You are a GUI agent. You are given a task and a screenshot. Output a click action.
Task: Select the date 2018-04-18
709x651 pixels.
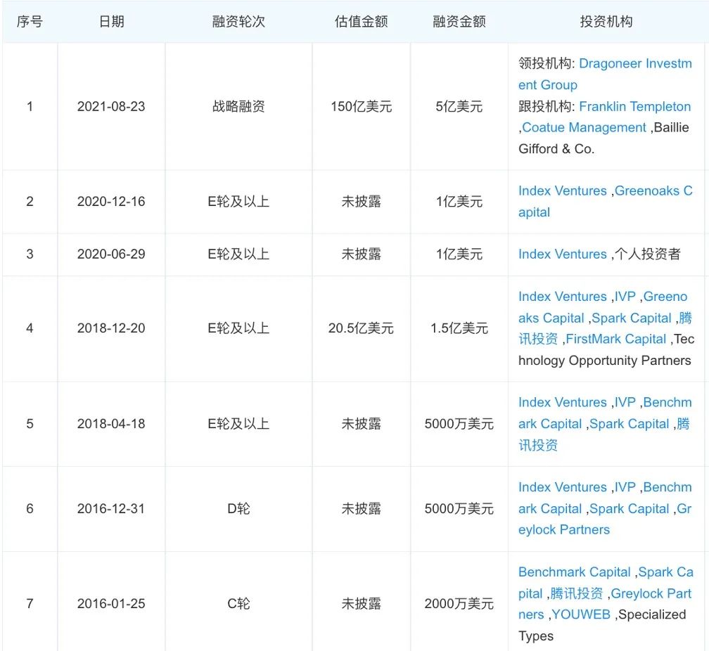click(x=111, y=424)
